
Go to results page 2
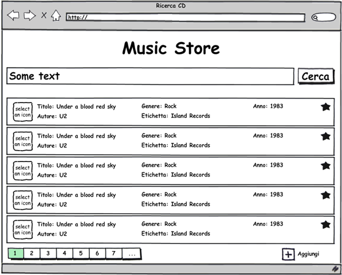tap(32, 253)
